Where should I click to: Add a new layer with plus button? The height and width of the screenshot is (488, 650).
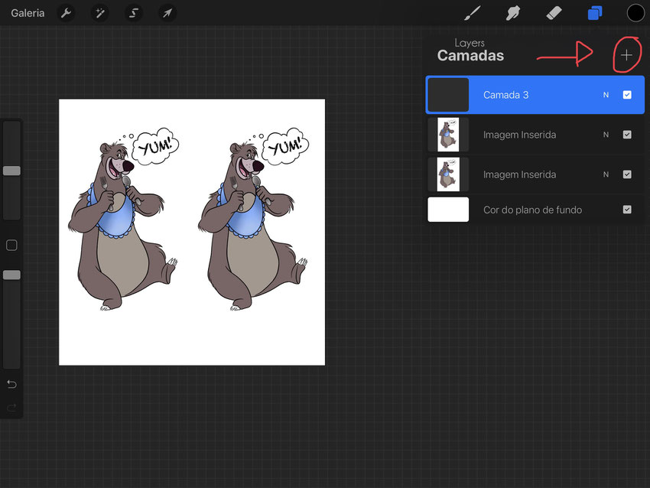click(626, 55)
